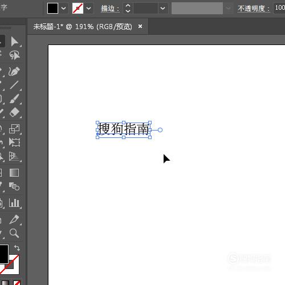Select the Free Transform tool

coord(14,142)
